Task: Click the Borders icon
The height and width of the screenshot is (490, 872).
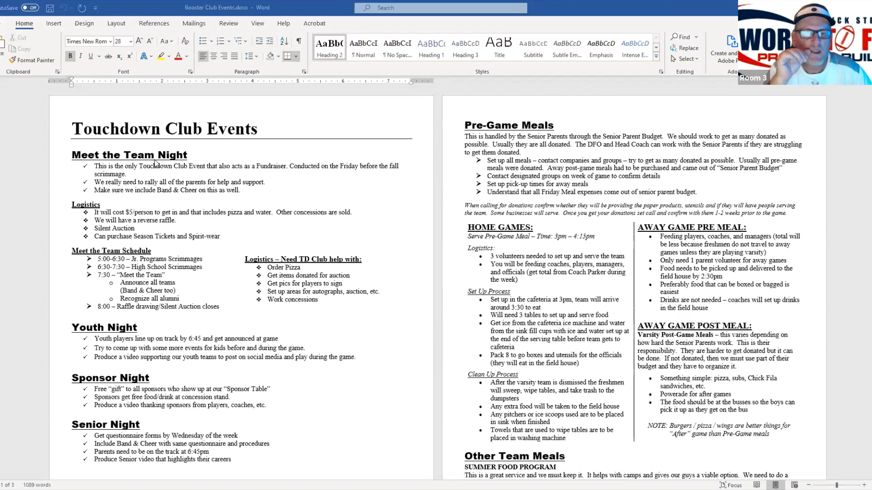Action: [x=287, y=56]
